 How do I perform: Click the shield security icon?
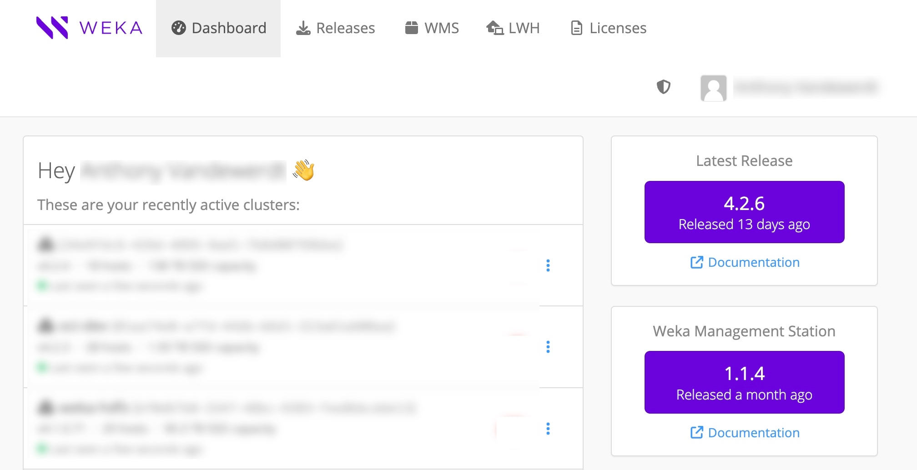(664, 87)
